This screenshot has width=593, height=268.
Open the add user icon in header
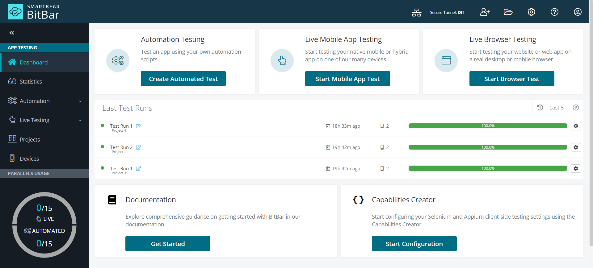pos(485,12)
